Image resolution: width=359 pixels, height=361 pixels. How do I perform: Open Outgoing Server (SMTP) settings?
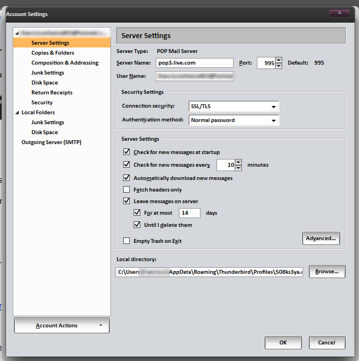tap(51, 142)
